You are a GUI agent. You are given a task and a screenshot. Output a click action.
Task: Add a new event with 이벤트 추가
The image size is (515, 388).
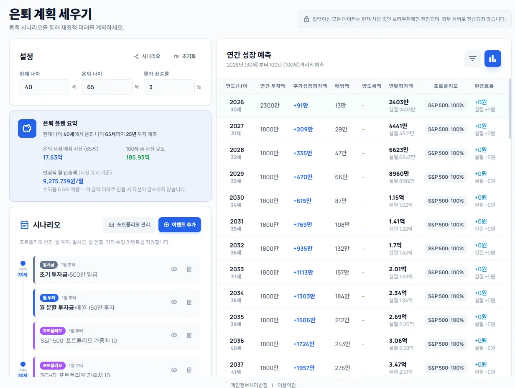[180, 225]
